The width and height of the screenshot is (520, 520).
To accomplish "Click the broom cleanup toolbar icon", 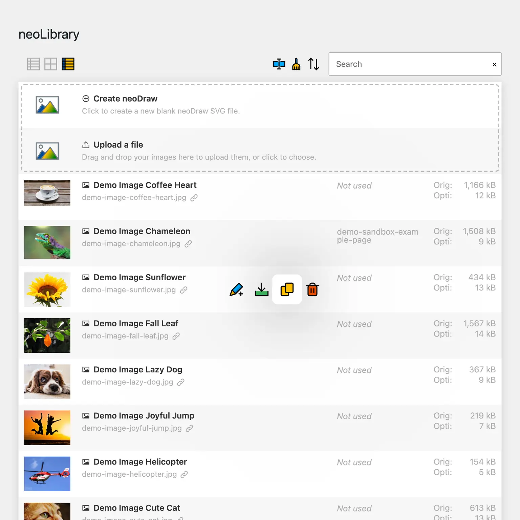I will [296, 64].
